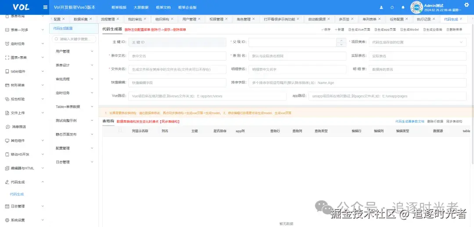The height and width of the screenshot is (227, 474).
Task: Select 代码生成 submenu item in left menu
Action: click(17, 195)
